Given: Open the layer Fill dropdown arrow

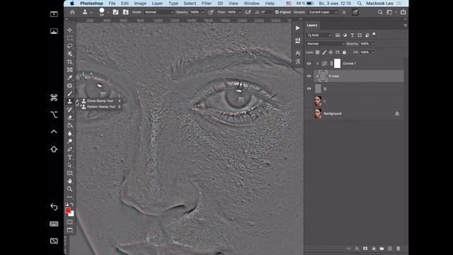Looking at the screenshot, I should (x=373, y=52).
